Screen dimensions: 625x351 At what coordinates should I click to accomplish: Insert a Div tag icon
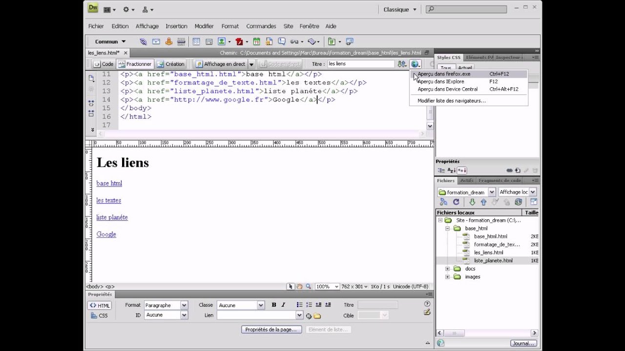pos(209,41)
